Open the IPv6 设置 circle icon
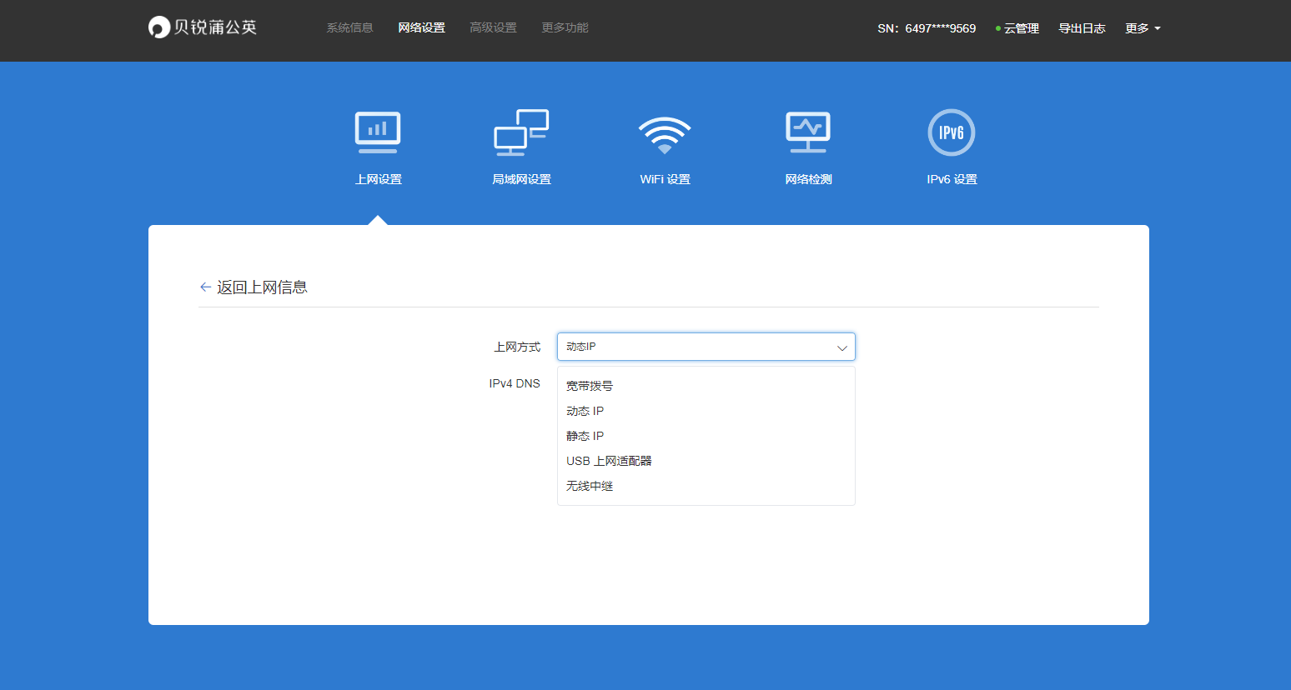Viewport: 1291px width, 690px height. pyautogui.click(x=952, y=132)
